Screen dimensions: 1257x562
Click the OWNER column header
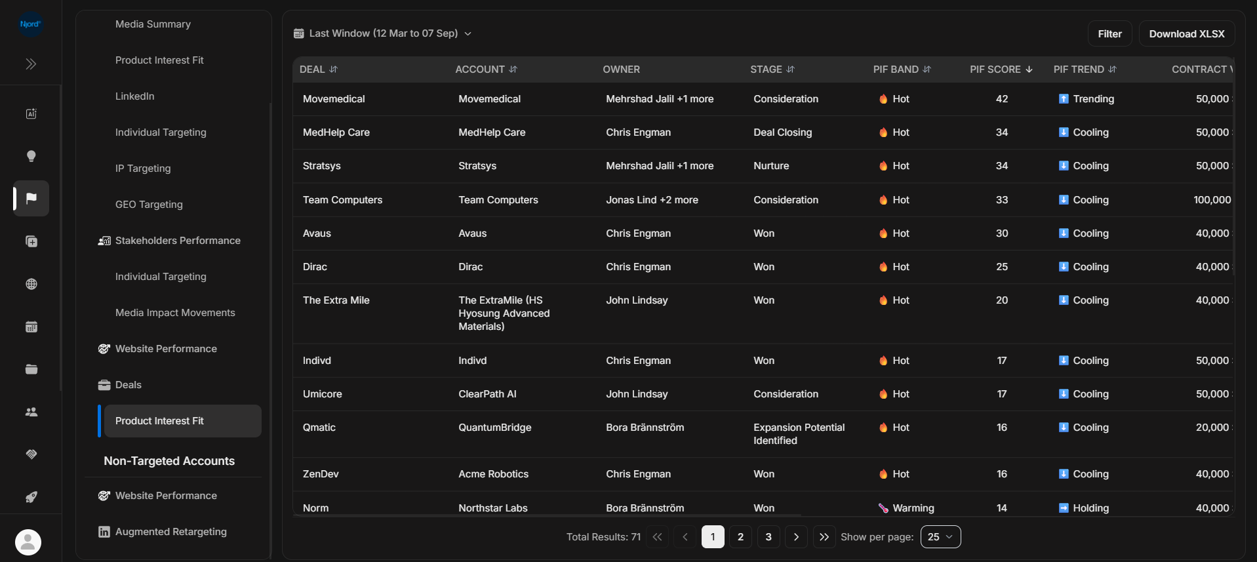pyautogui.click(x=621, y=70)
